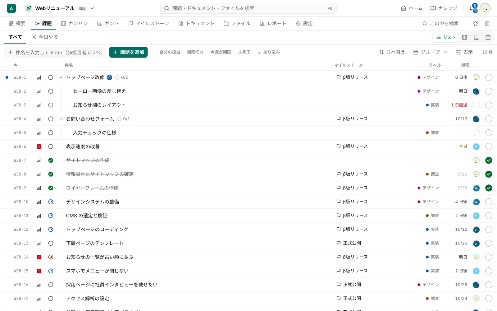Open the カンバン tab

[x=75, y=23]
